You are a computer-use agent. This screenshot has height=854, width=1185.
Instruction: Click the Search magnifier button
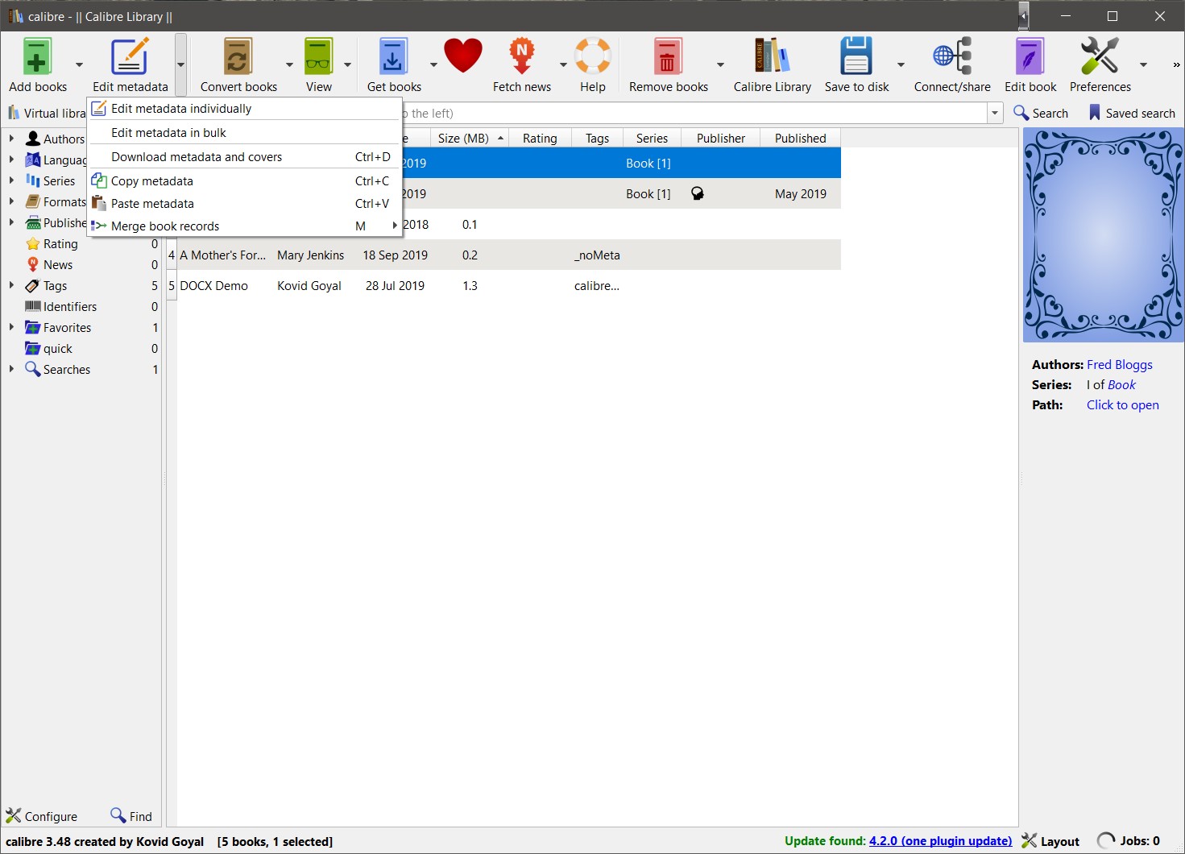[x=1041, y=113]
